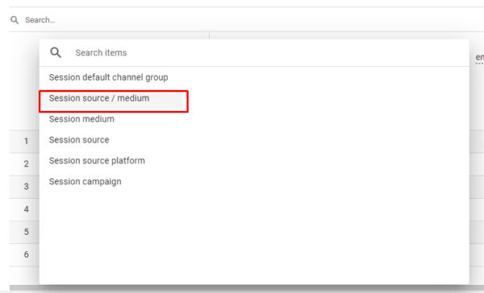Click row number 3 in the table

[x=27, y=187]
